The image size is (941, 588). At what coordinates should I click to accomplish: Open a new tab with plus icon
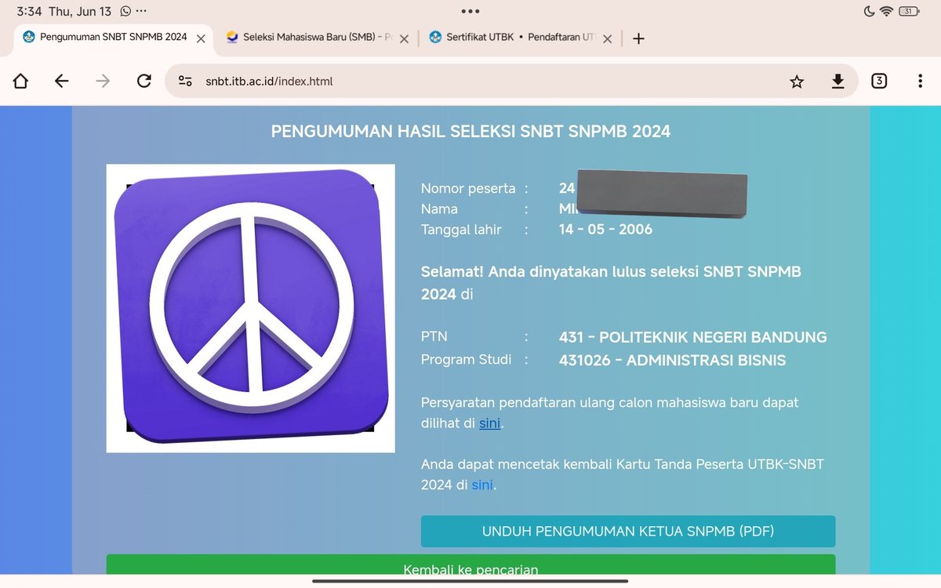[638, 38]
